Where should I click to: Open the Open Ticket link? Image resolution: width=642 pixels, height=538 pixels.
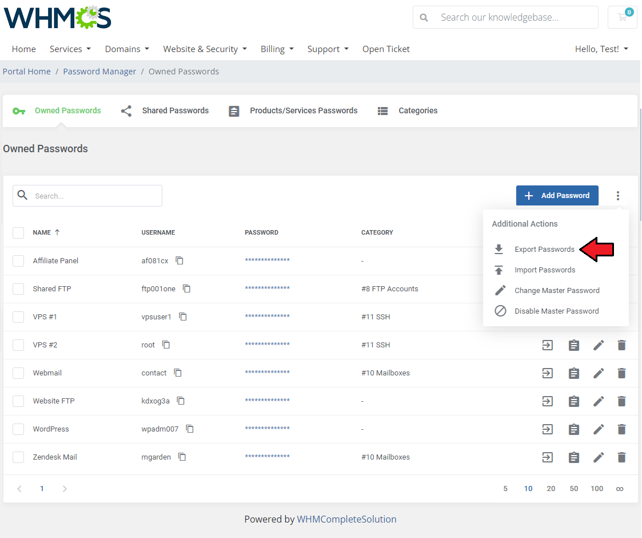coord(386,49)
